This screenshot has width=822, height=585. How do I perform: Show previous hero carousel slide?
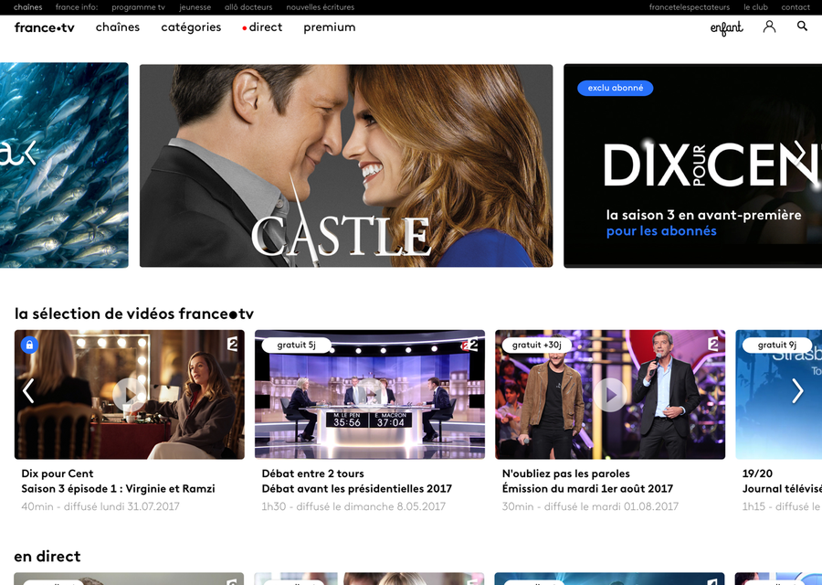29,154
